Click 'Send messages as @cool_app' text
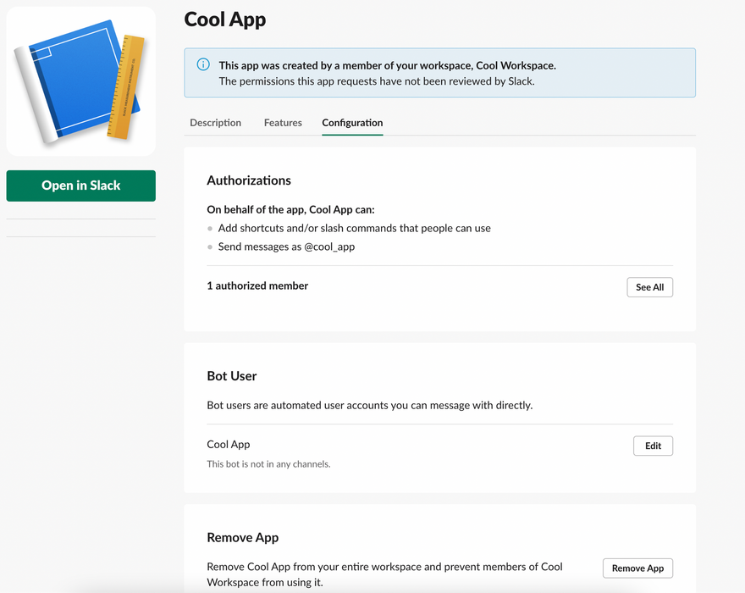 point(286,247)
